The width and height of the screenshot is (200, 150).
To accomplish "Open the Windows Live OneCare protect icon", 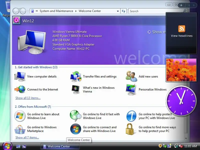I will 131,116.
